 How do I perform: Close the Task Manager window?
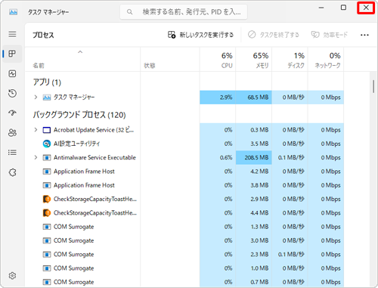pos(366,8)
